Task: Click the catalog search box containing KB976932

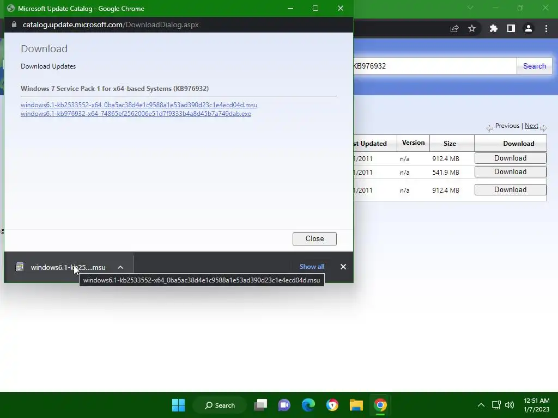Action: (434, 66)
